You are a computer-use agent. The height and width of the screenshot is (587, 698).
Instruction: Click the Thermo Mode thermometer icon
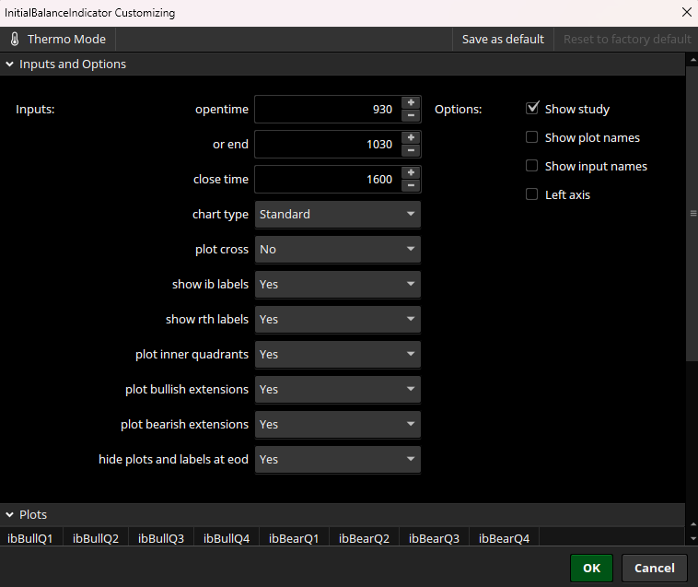click(x=15, y=40)
